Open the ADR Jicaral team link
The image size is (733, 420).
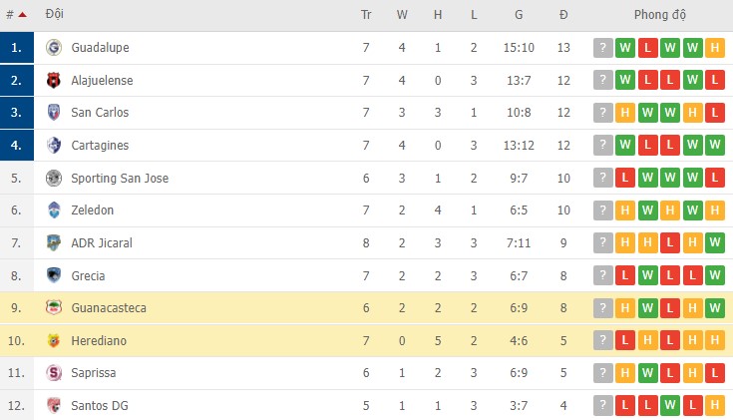point(102,243)
